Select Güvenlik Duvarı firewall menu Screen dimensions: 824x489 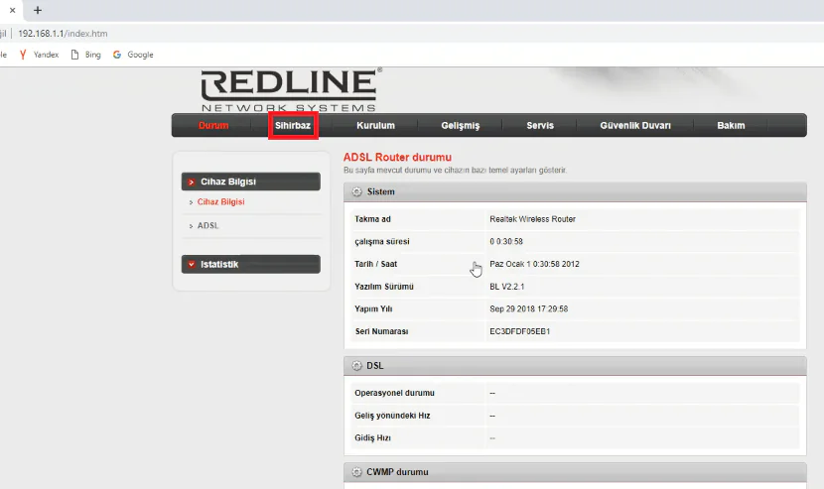pyautogui.click(x=635, y=126)
